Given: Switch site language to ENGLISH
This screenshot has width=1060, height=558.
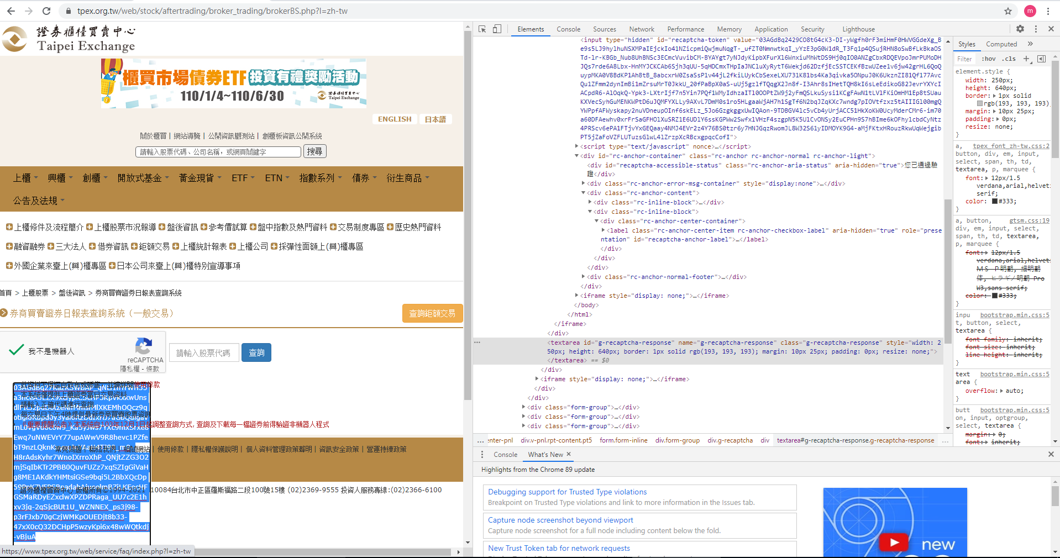Looking at the screenshot, I should click(395, 119).
